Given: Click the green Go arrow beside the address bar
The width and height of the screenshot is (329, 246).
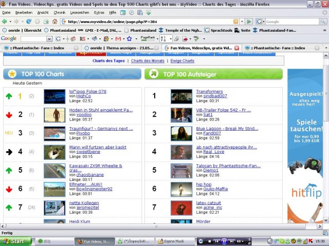Looking at the screenshot, I should (x=249, y=22).
